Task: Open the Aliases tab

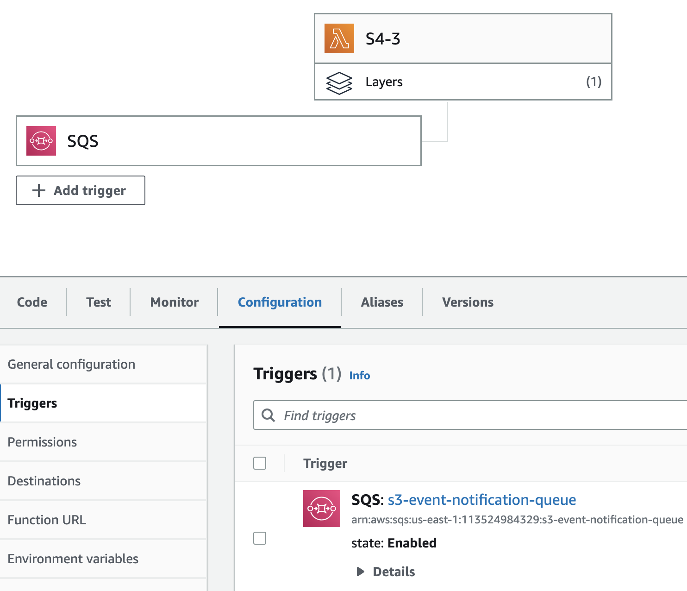Action: point(382,302)
